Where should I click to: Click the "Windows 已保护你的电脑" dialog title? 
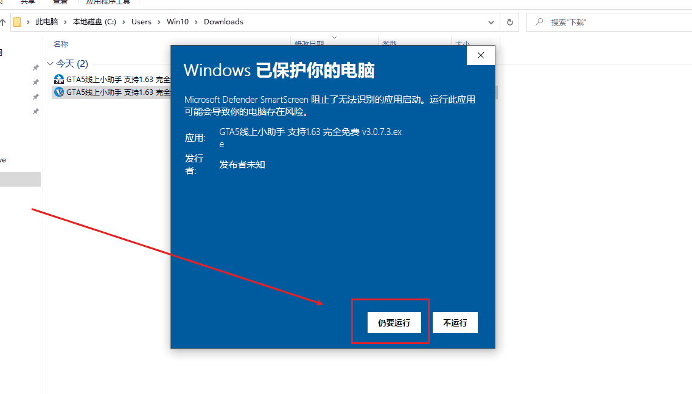click(279, 71)
